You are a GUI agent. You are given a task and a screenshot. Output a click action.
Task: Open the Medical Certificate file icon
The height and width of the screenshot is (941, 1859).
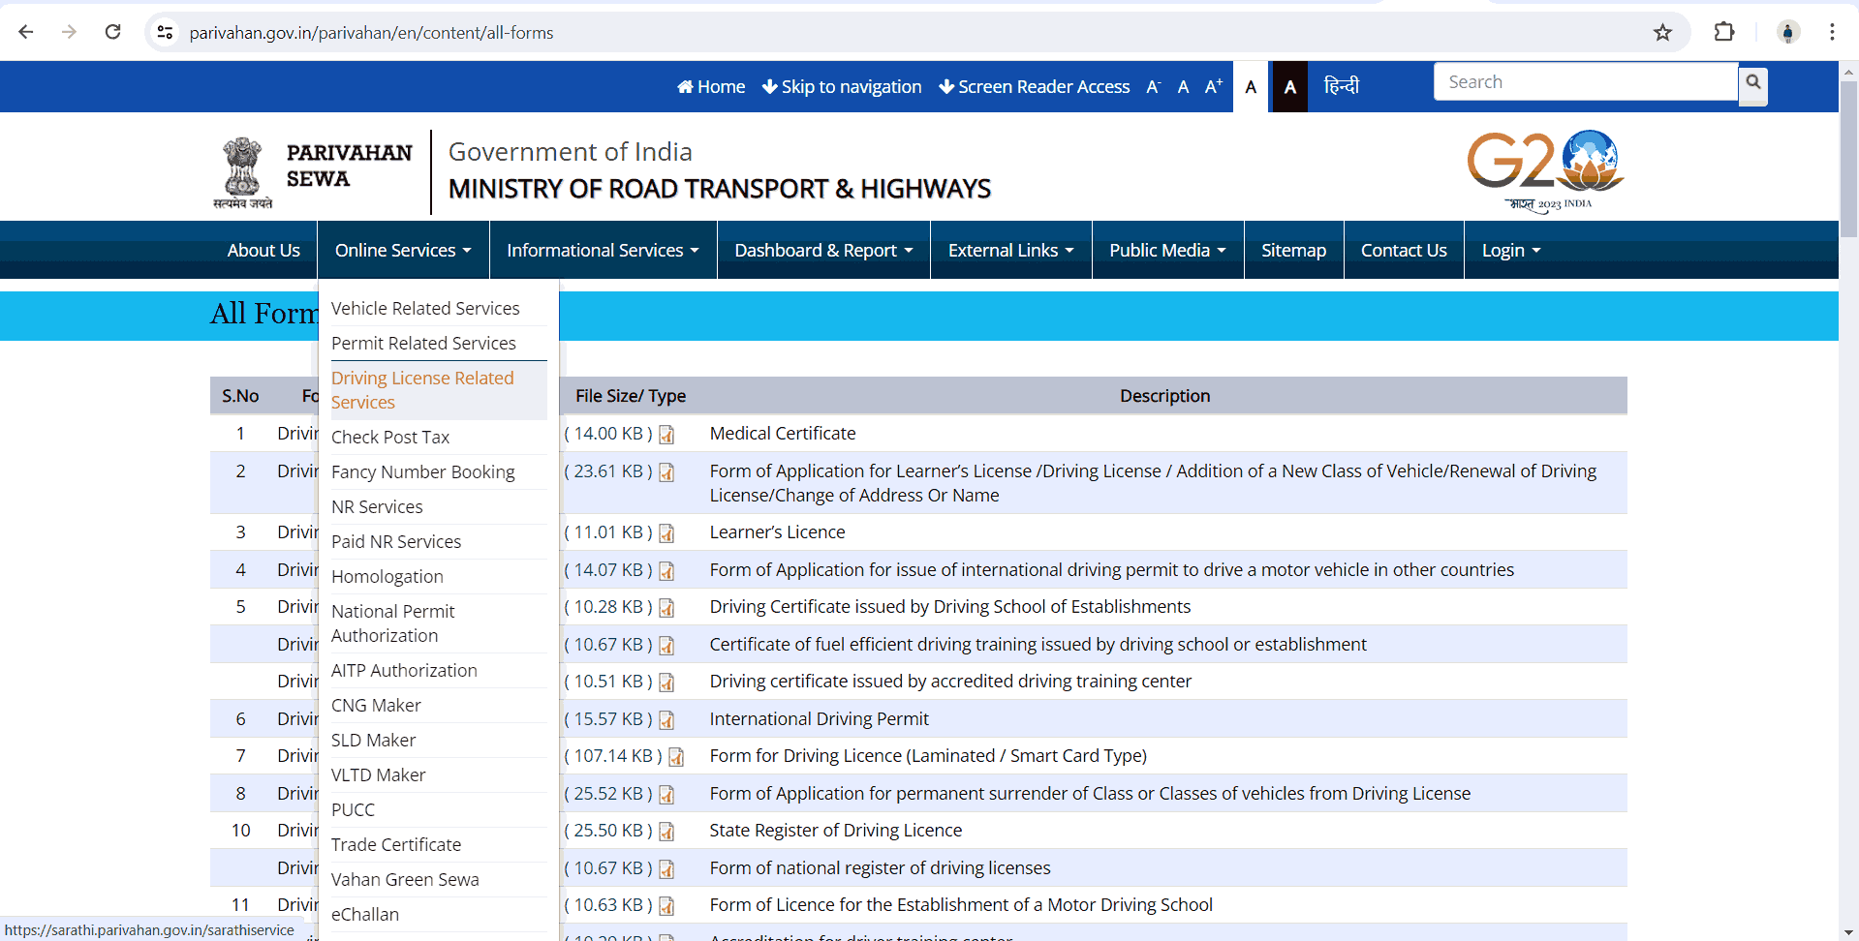666,435
